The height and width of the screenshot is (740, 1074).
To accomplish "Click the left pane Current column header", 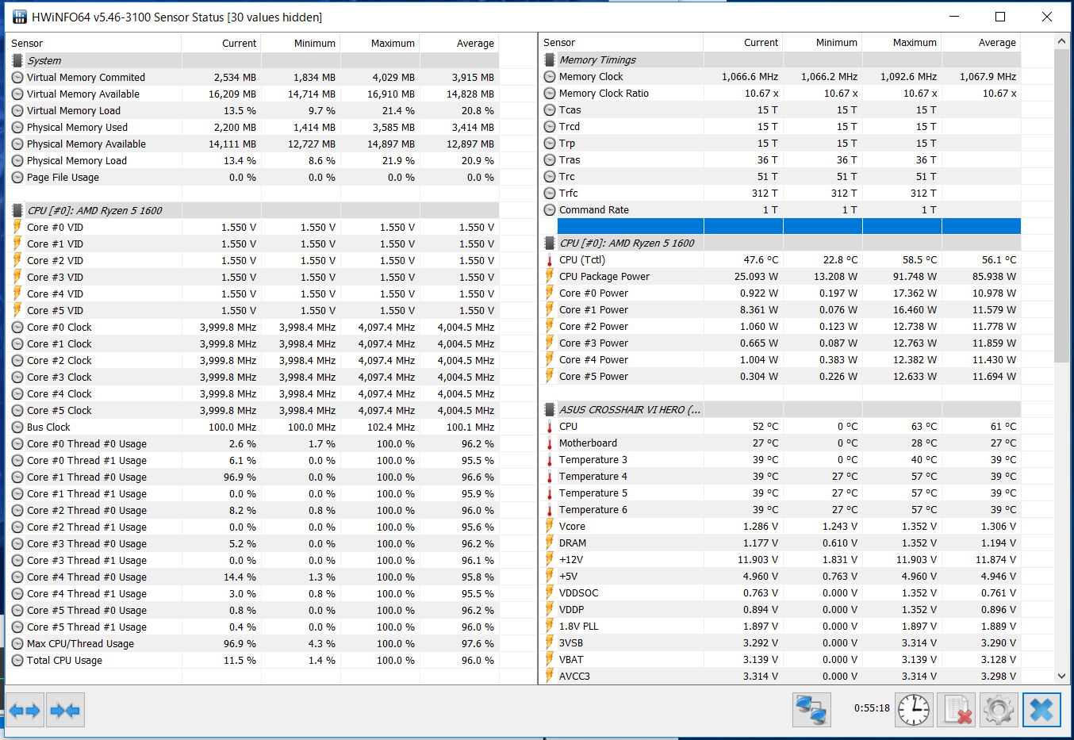I will coord(221,43).
